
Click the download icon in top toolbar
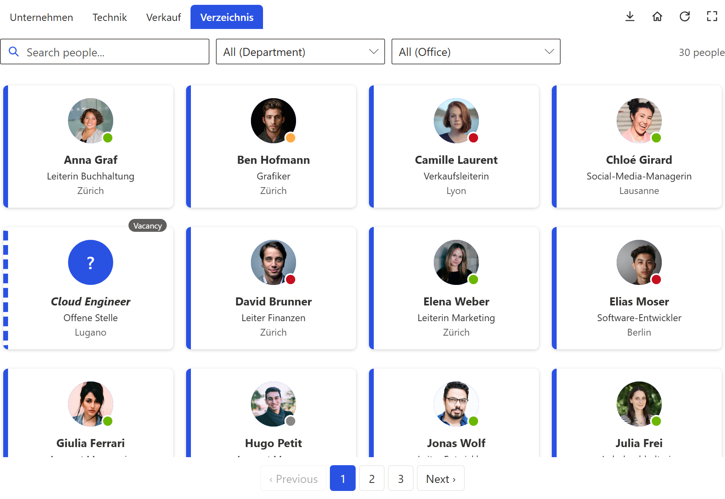pyautogui.click(x=630, y=16)
